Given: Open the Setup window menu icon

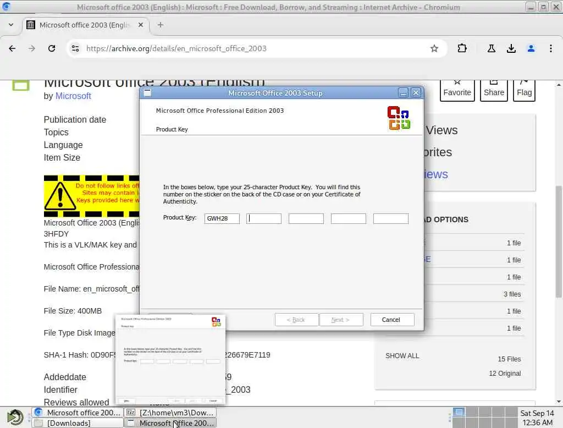Looking at the screenshot, I should [x=147, y=93].
